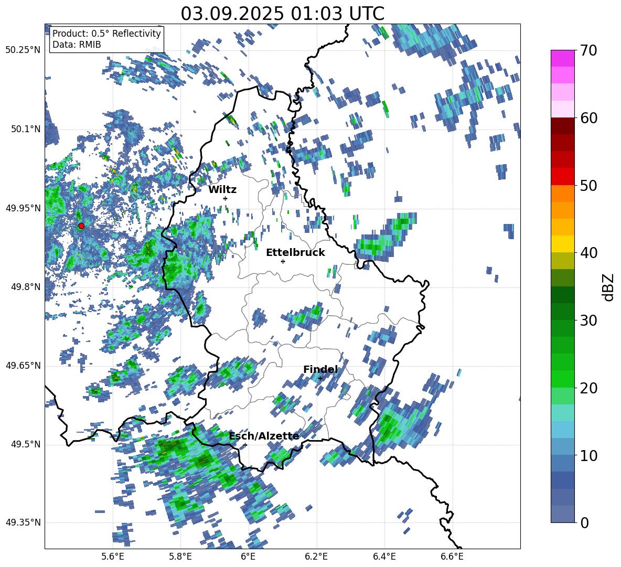The image size is (621, 567).
Task: Click the 50.1°N latitude label
Action: (26, 129)
